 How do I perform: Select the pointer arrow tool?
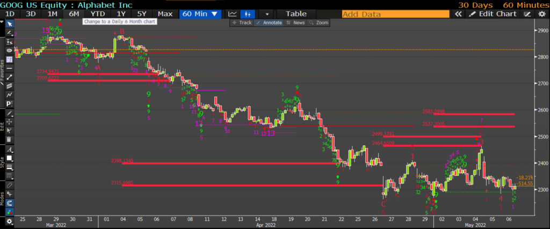coord(10,24)
